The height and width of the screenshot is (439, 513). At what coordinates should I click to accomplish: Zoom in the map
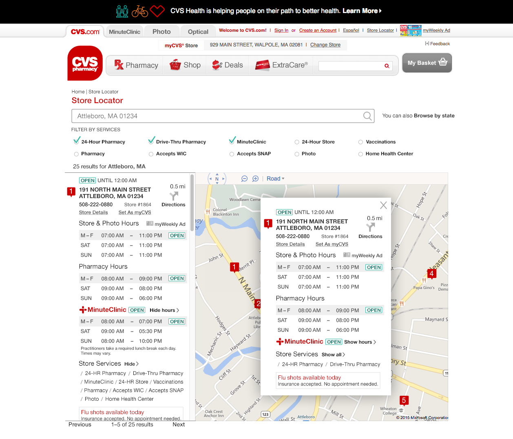click(x=256, y=179)
